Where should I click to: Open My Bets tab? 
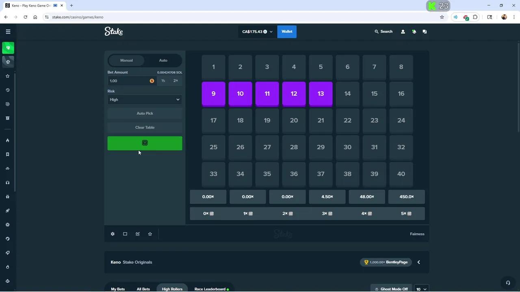tap(118, 289)
